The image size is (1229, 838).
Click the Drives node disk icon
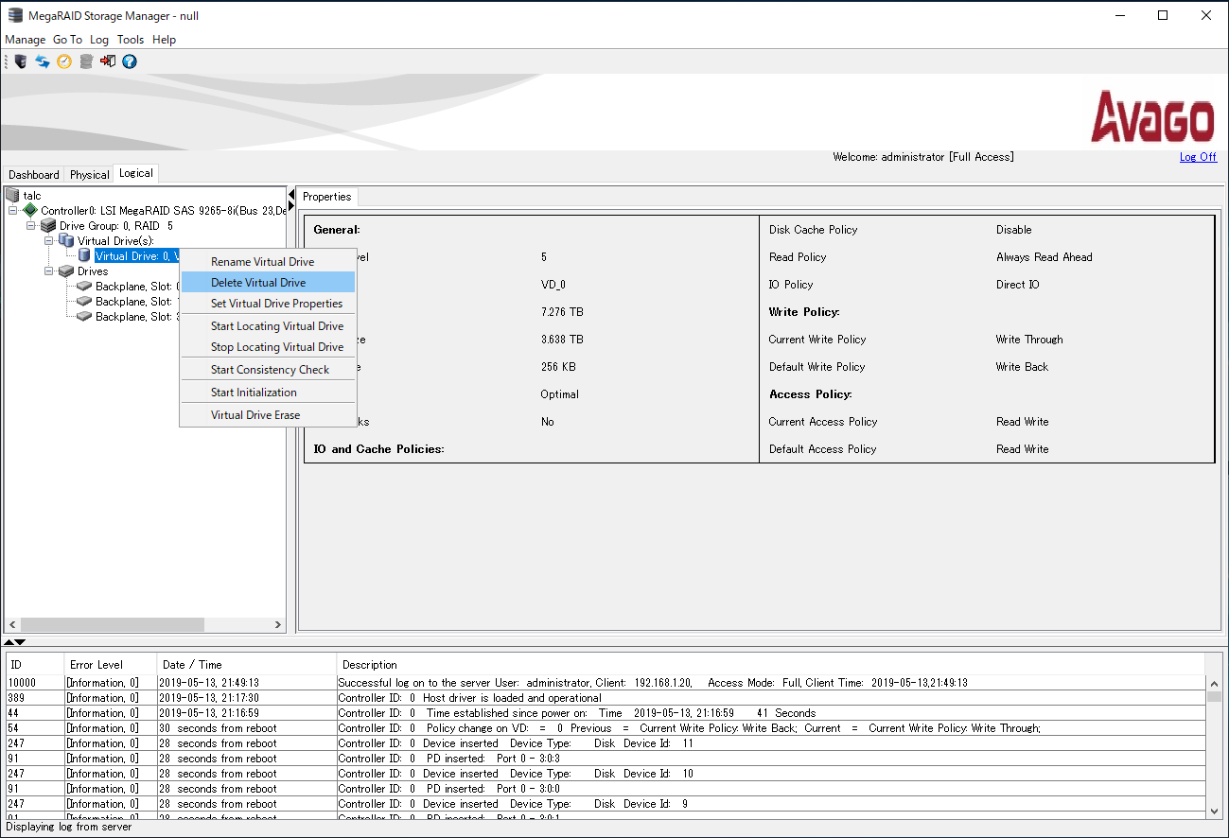(66, 271)
